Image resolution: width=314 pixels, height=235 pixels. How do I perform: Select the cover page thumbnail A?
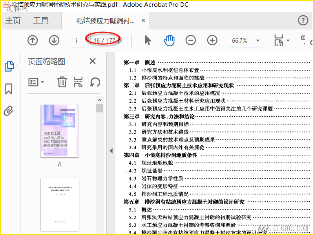[60, 131]
